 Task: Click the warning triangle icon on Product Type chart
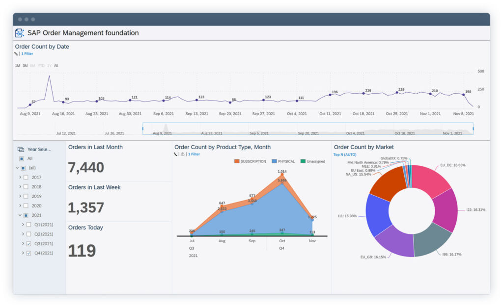pos(182,154)
